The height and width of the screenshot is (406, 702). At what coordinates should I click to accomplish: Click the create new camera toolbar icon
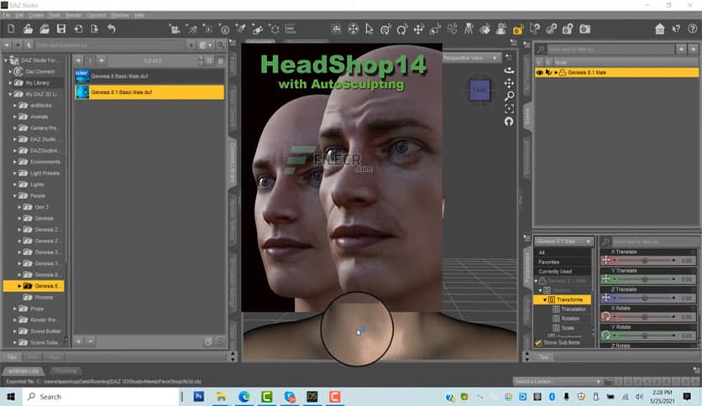click(175, 29)
